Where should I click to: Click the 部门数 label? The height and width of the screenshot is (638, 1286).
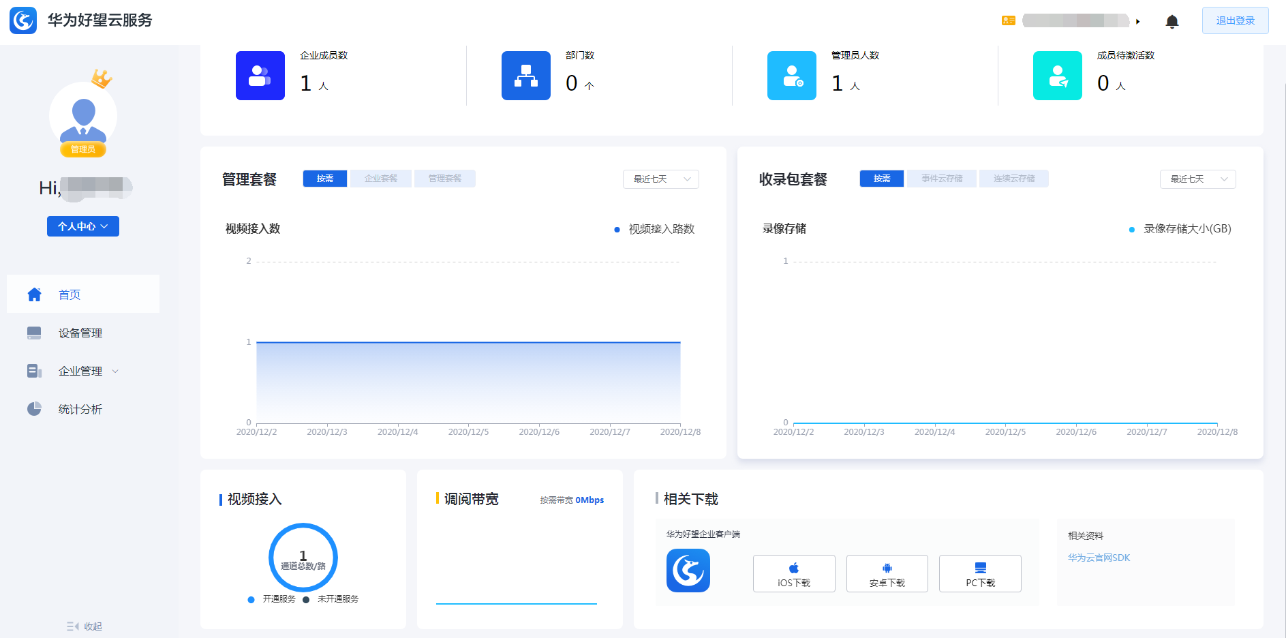click(x=580, y=55)
